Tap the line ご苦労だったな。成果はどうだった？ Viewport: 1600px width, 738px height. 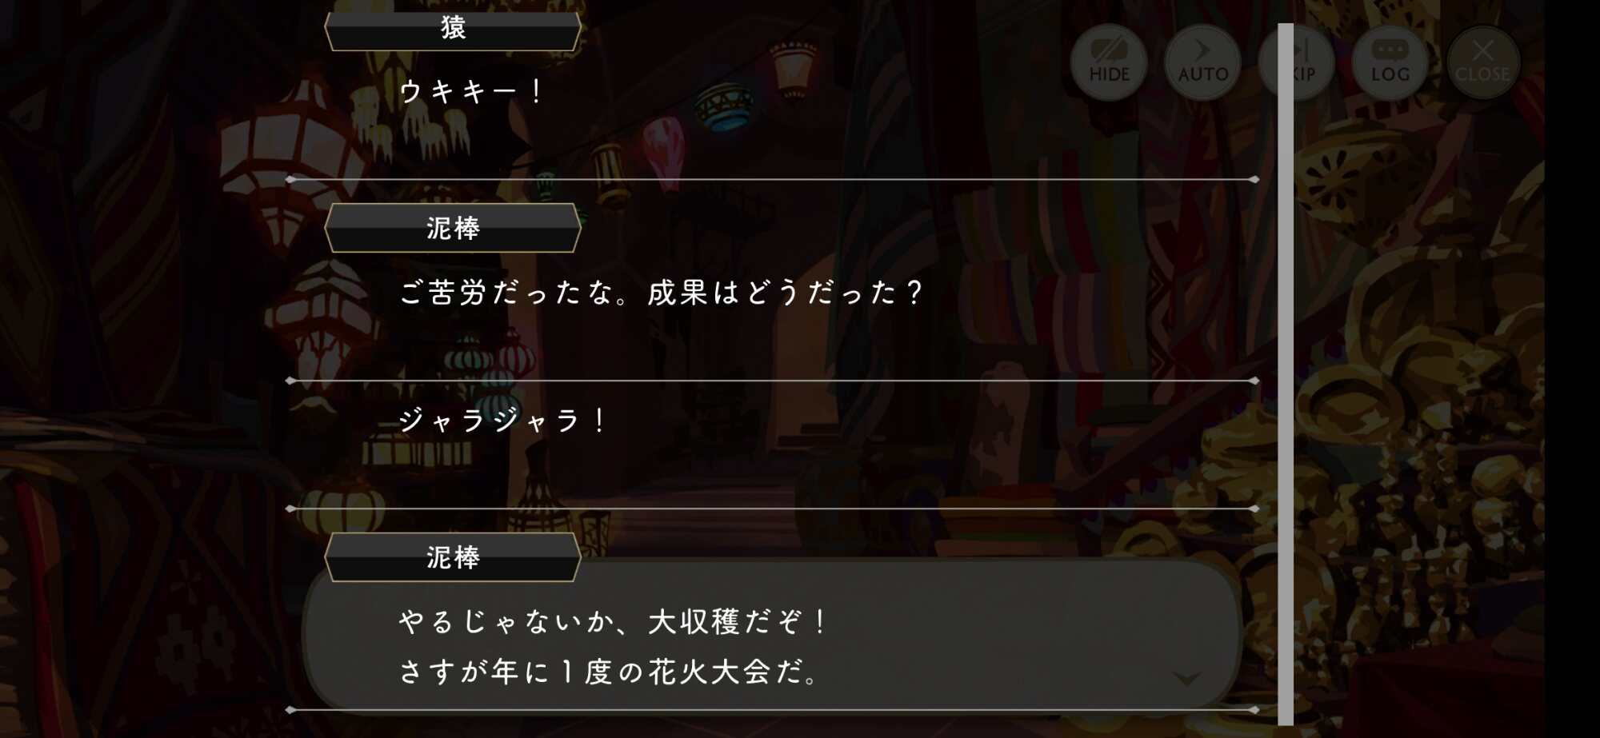[x=662, y=292]
